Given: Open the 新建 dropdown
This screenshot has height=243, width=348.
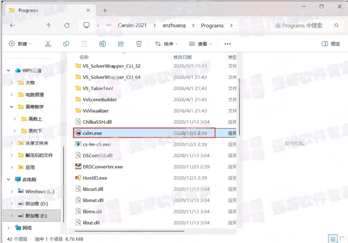Looking at the screenshot, I should pyautogui.click(x=20, y=44).
